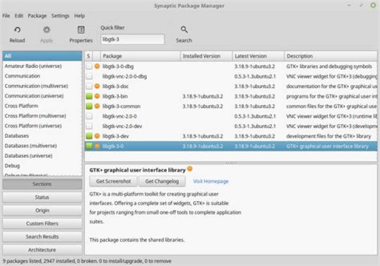This screenshot has height=266, width=380.
Task: Select the libgtk-3-bin package name
Action: [x=115, y=96]
